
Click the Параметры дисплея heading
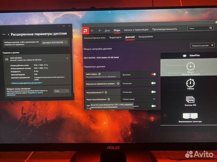[94, 67]
